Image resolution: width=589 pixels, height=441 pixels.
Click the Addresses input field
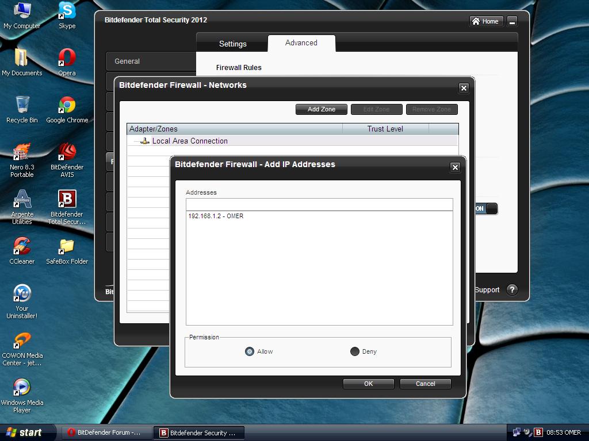[319, 204]
